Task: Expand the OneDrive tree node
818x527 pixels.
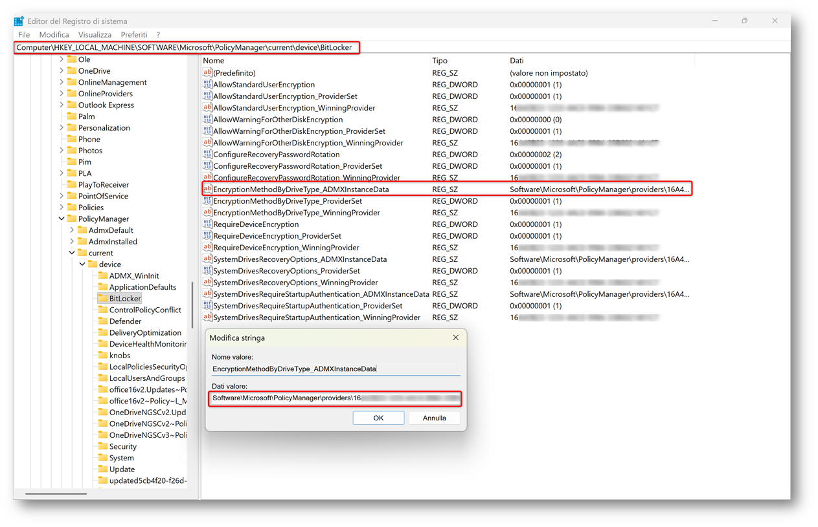Action: [x=62, y=71]
